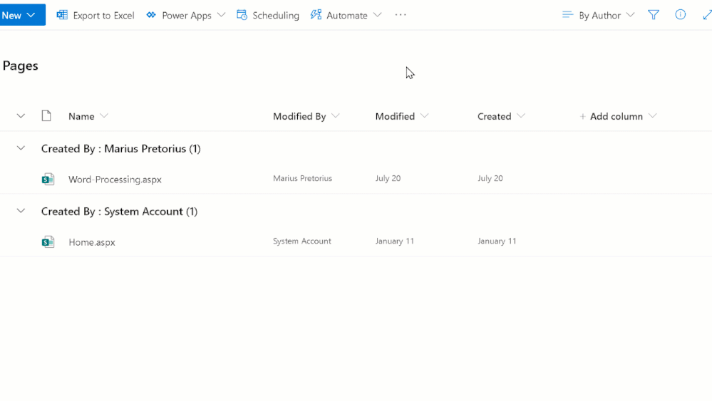Open the details pane info icon
The height and width of the screenshot is (401, 712).
[680, 14]
